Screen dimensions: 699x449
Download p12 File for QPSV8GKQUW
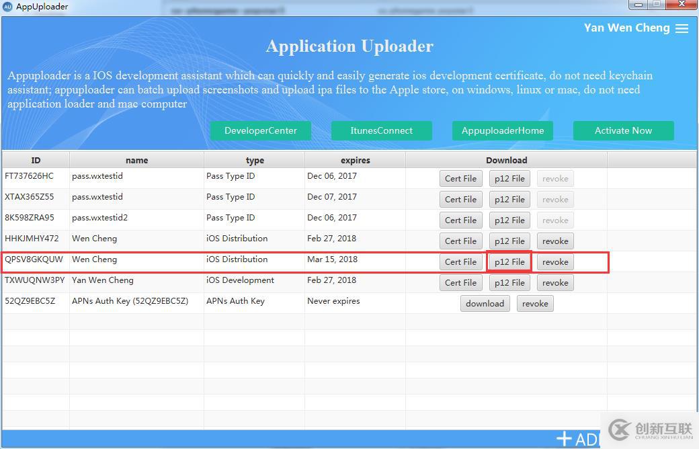[509, 262]
